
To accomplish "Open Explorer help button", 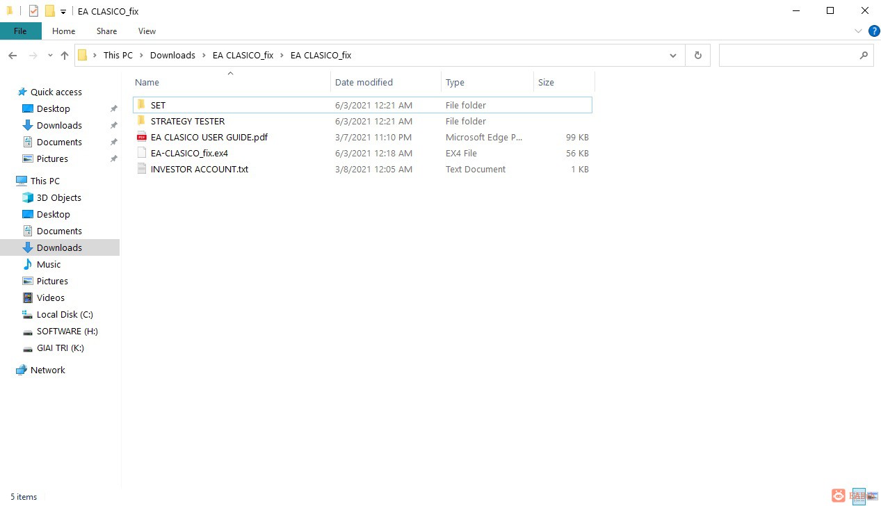I will [874, 31].
